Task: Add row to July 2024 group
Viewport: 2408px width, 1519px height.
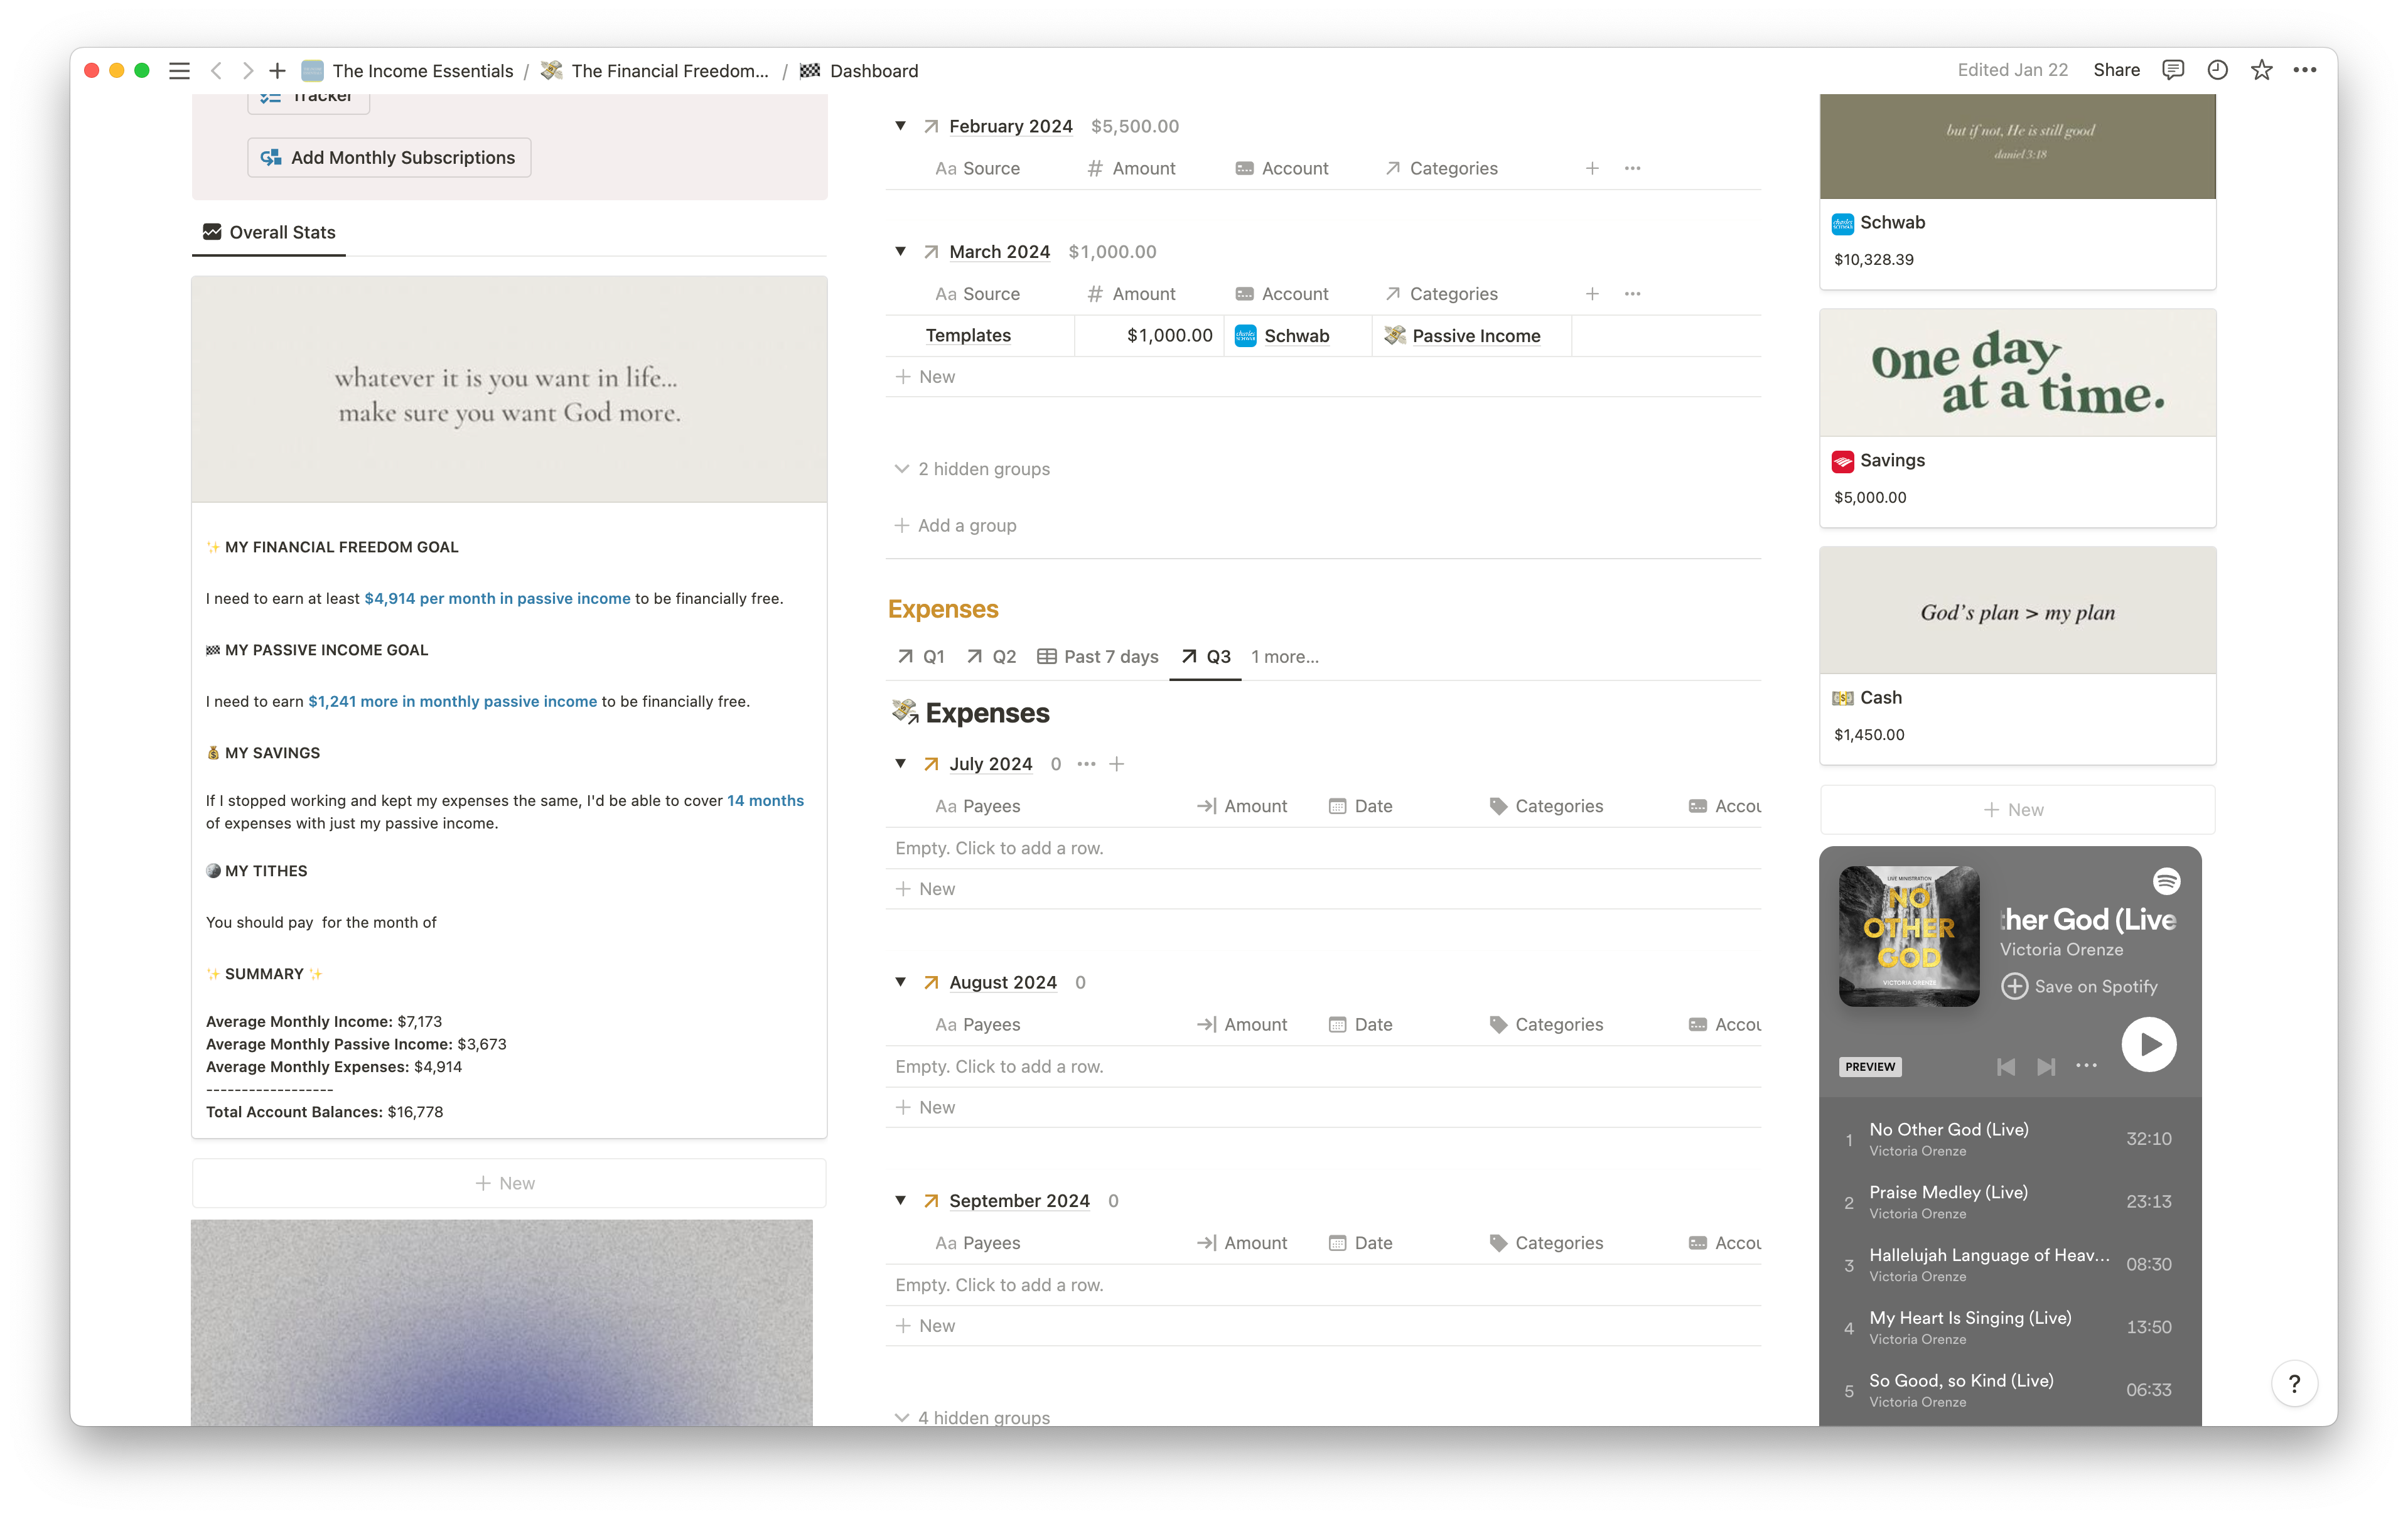Action: click(x=1117, y=764)
